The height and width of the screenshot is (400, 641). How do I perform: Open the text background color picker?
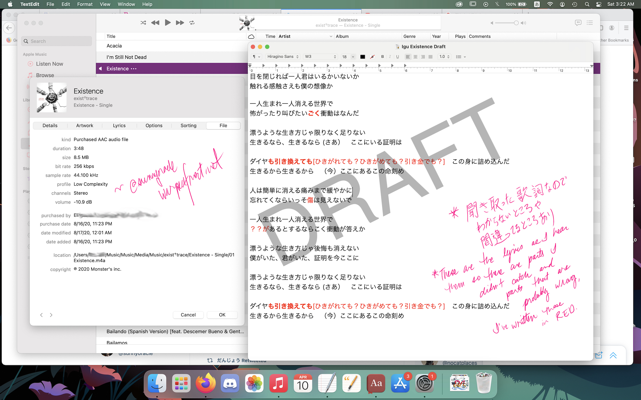pyautogui.click(x=372, y=57)
